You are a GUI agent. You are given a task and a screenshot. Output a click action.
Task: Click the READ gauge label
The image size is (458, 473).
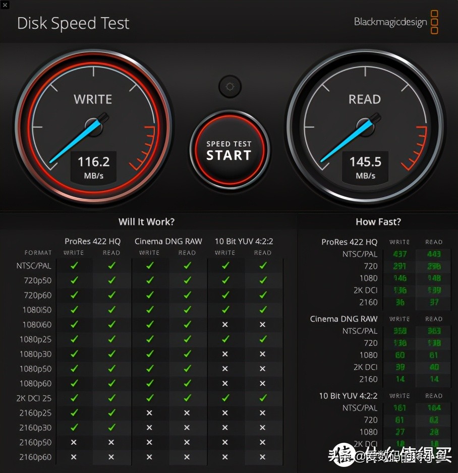pos(365,99)
